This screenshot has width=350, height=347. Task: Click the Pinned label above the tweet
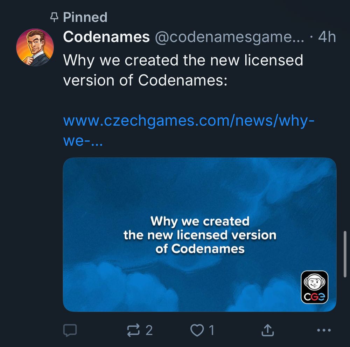pos(85,16)
